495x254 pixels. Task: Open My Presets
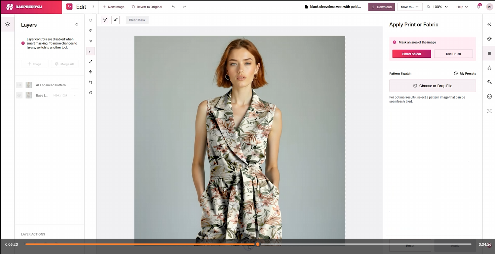465,73
